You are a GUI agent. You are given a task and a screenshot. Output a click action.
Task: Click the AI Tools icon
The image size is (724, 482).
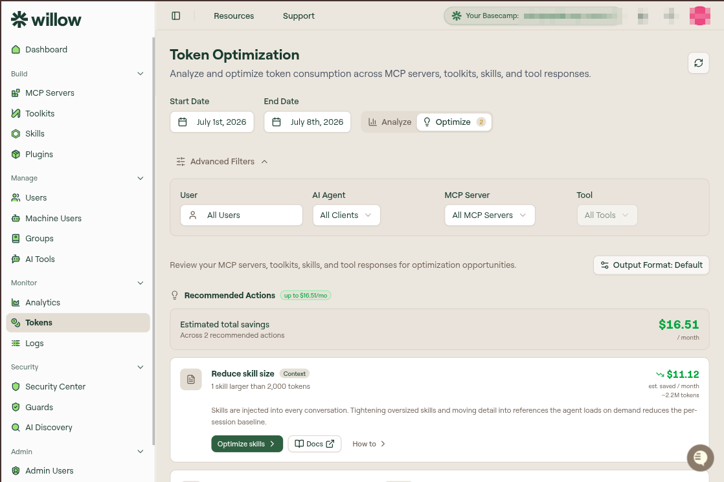[16, 259]
